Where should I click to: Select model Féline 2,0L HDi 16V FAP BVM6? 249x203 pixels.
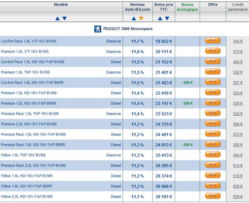click(x=27, y=197)
